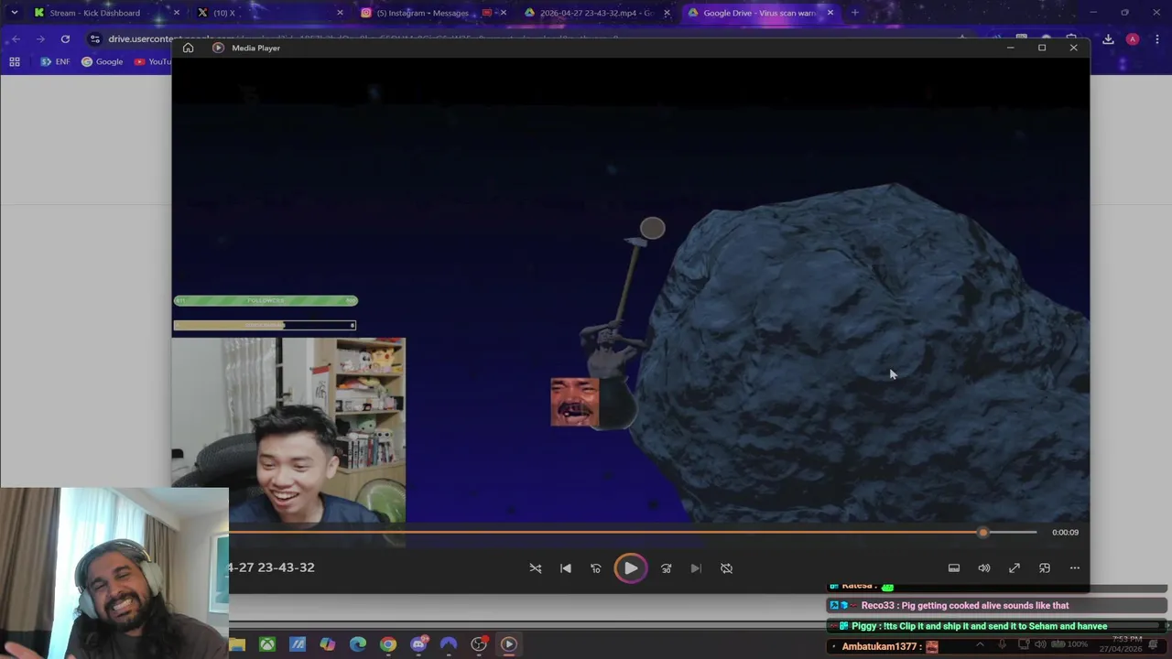This screenshot has width=1172, height=659.
Task: Skip forward 30 seconds
Action: [666, 568]
